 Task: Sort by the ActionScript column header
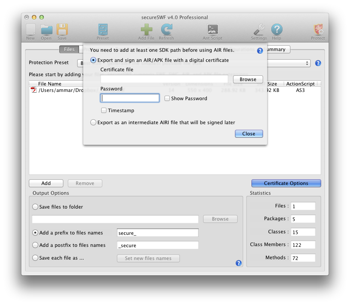[301, 84]
